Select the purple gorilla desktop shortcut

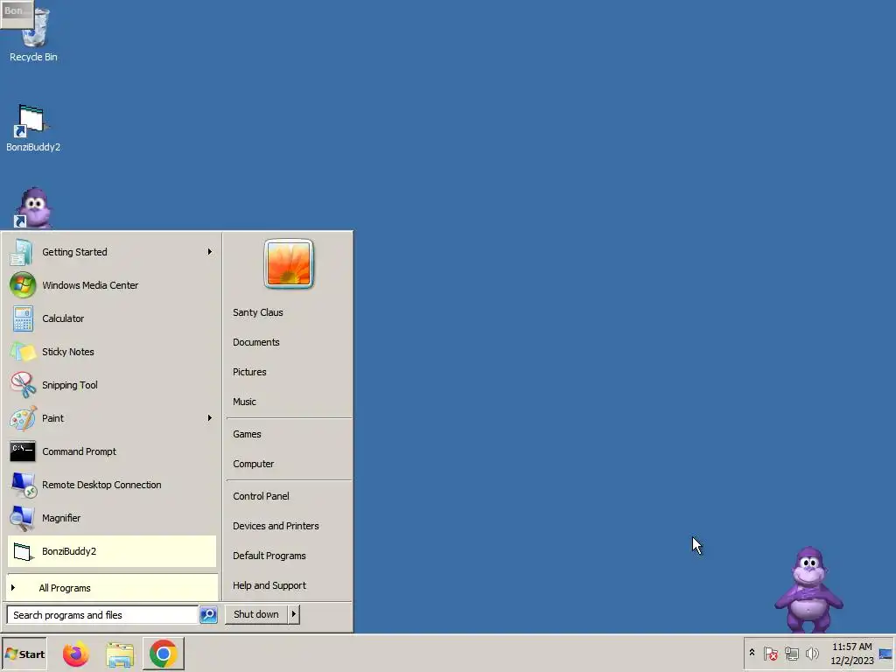click(x=33, y=208)
